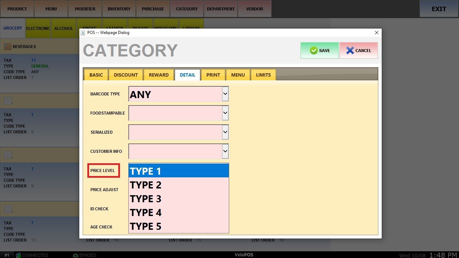The width and height of the screenshot is (459, 258).
Task: Open the Inventory section
Action: pos(119,9)
